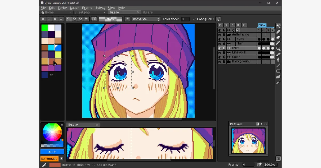Hide the Linework layer
The width and height of the screenshot is (321, 168).
[220, 53]
